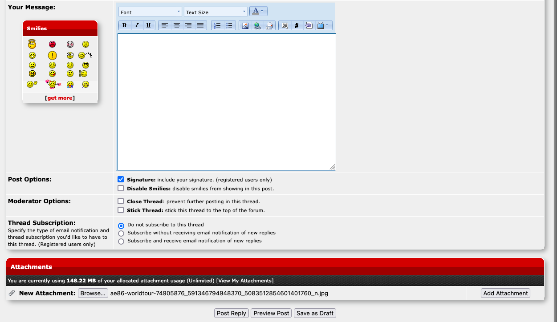Viewport: 557px width, 322px height.
Task: Enable Disable Smilies checkbox
Action: pos(121,189)
